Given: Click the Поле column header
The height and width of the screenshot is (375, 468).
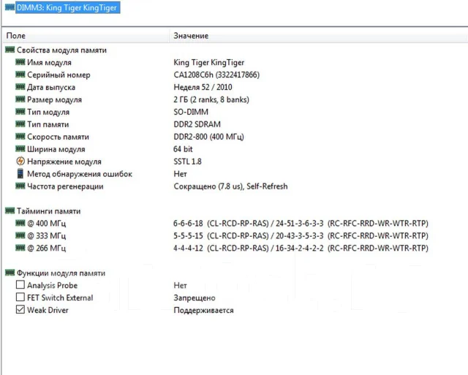Looking at the screenshot, I should [16, 36].
